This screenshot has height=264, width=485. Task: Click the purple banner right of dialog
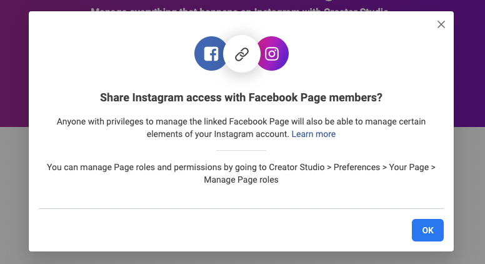(469, 63)
